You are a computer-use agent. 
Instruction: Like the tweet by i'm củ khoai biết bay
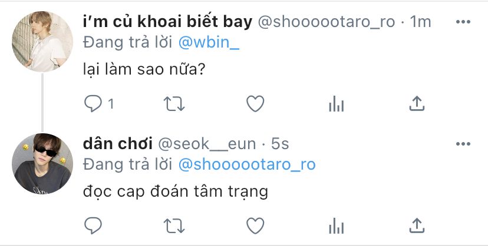click(255, 103)
